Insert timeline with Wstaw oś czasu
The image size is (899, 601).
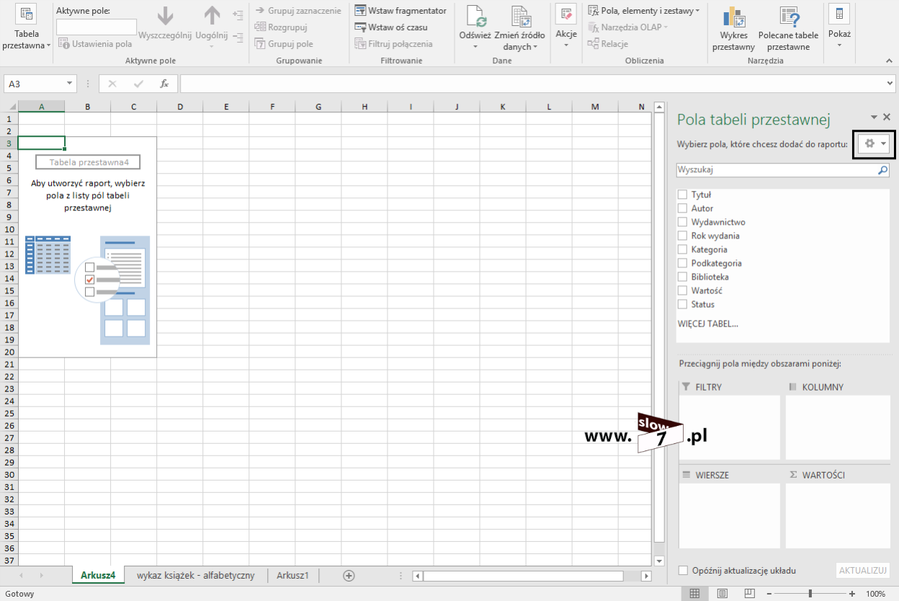coord(391,27)
